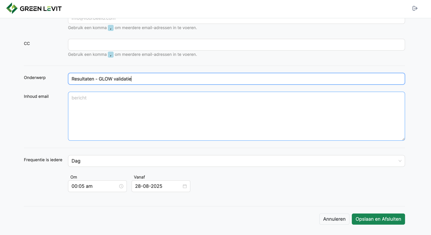Click the logout icon top right

(415, 8)
